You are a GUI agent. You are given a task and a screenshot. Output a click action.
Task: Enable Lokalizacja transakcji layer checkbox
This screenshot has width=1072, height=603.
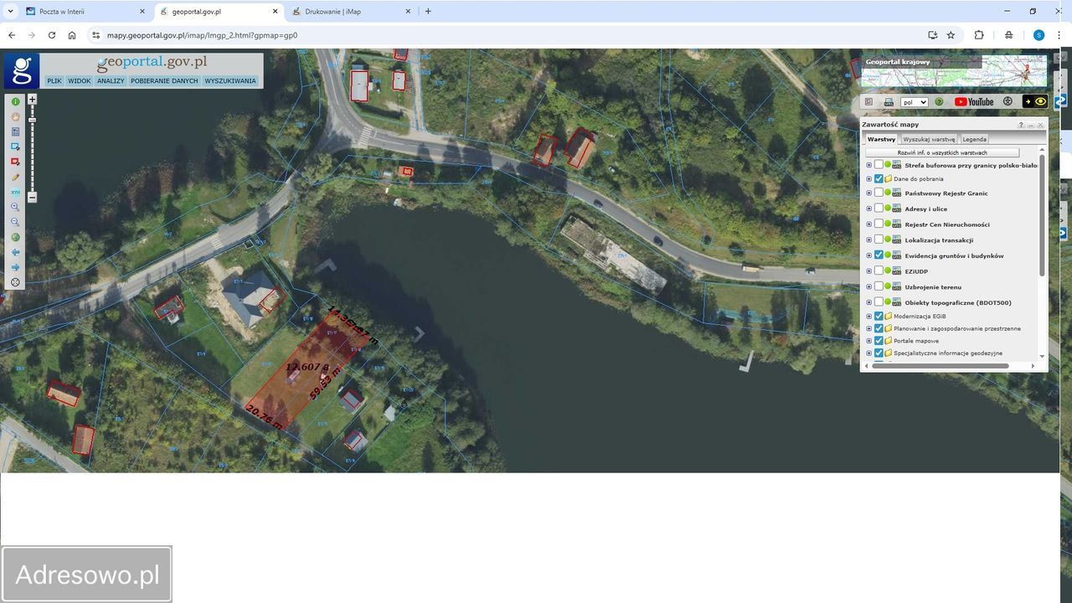coord(879,240)
